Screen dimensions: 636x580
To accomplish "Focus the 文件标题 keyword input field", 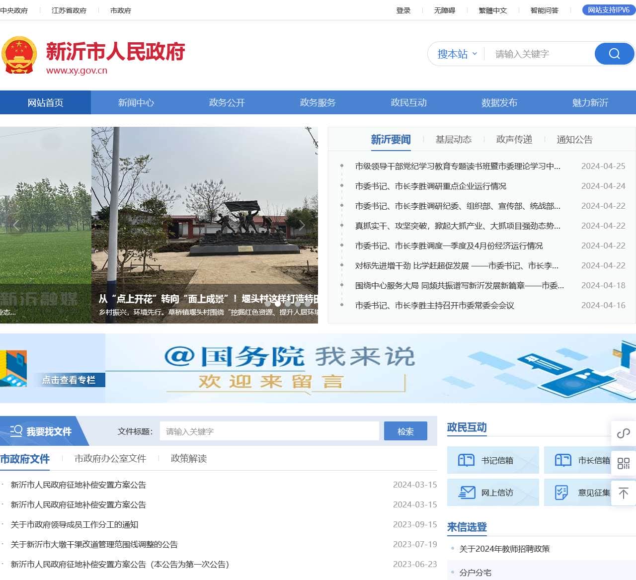I will click(269, 431).
